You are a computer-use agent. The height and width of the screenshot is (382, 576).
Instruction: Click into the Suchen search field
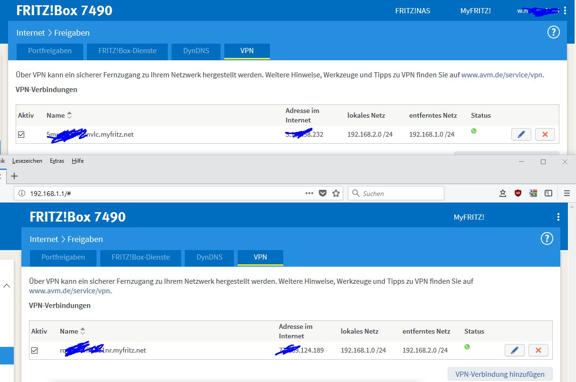click(x=396, y=193)
